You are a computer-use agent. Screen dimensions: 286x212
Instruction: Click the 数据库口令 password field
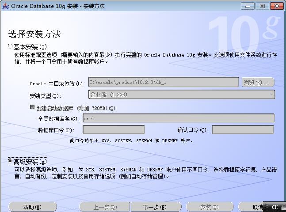(x=114, y=129)
